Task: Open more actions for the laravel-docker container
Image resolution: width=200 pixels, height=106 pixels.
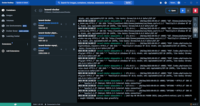Action: (x=66, y=24)
